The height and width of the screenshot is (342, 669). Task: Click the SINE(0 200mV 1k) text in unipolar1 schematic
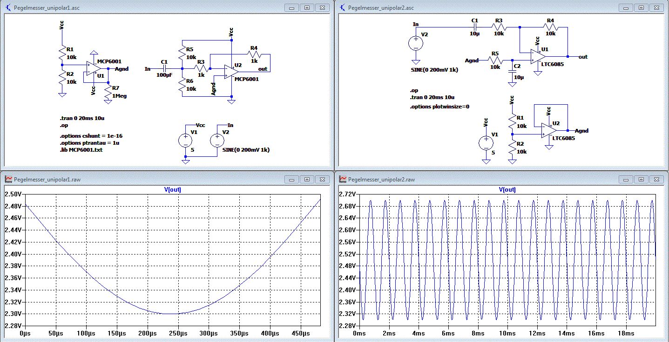click(246, 150)
